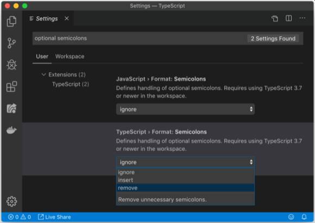Open the Source Control view
The height and width of the screenshot is (223, 315).
(x=11, y=43)
